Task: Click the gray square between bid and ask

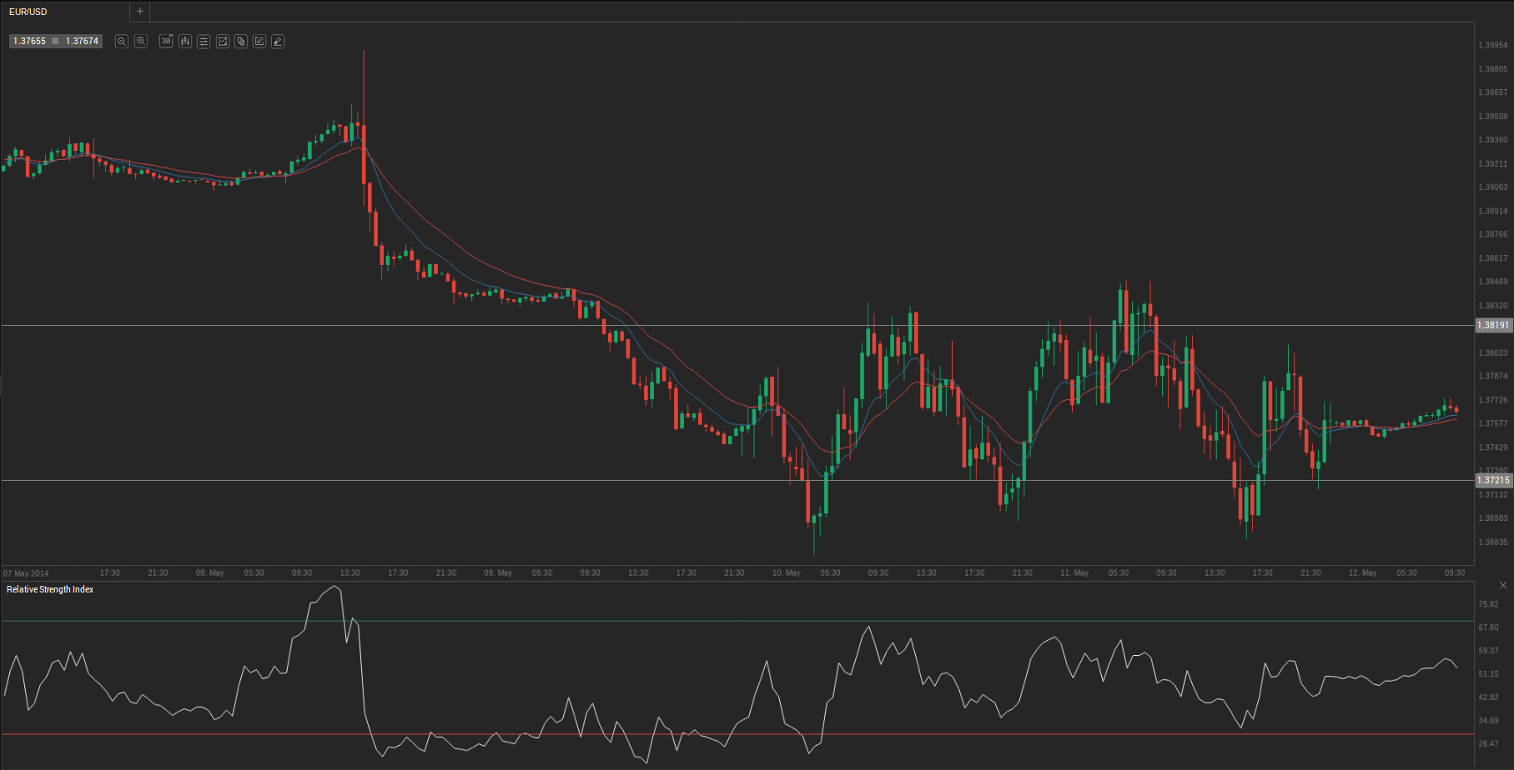Action: click(x=56, y=41)
